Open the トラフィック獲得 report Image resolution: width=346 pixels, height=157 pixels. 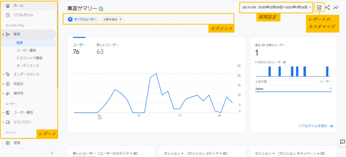(29, 58)
